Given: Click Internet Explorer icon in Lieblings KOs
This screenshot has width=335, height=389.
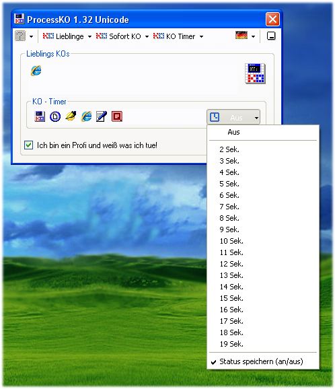Looking at the screenshot, I should (x=36, y=71).
